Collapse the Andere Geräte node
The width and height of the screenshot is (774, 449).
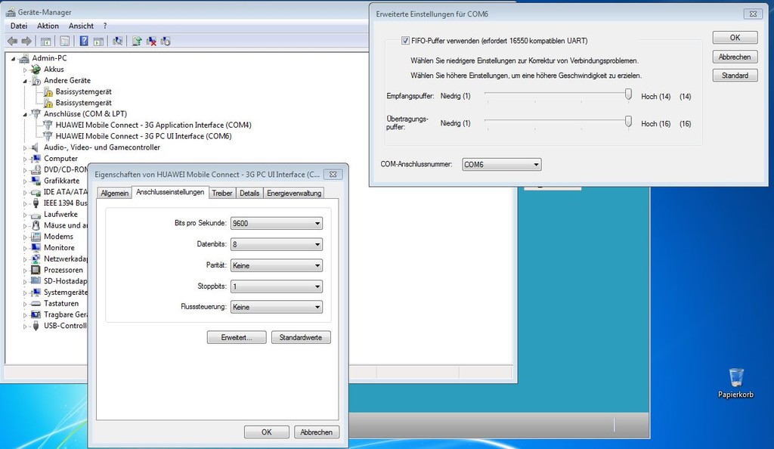(x=25, y=81)
